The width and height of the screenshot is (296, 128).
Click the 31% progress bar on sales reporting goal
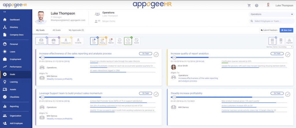pos(96,57)
